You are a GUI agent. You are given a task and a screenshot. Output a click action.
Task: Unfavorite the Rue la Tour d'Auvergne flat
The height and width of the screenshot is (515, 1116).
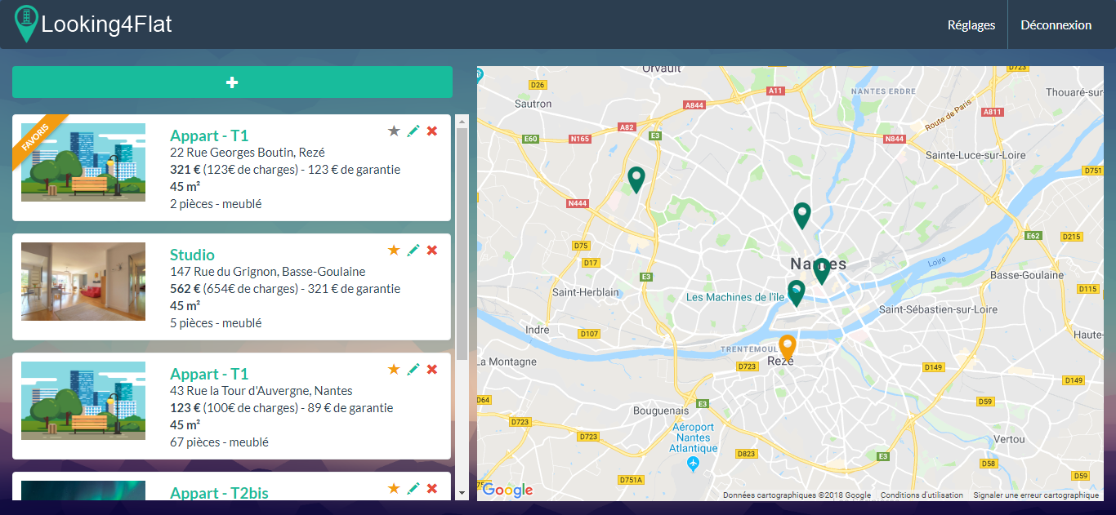tap(394, 370)
